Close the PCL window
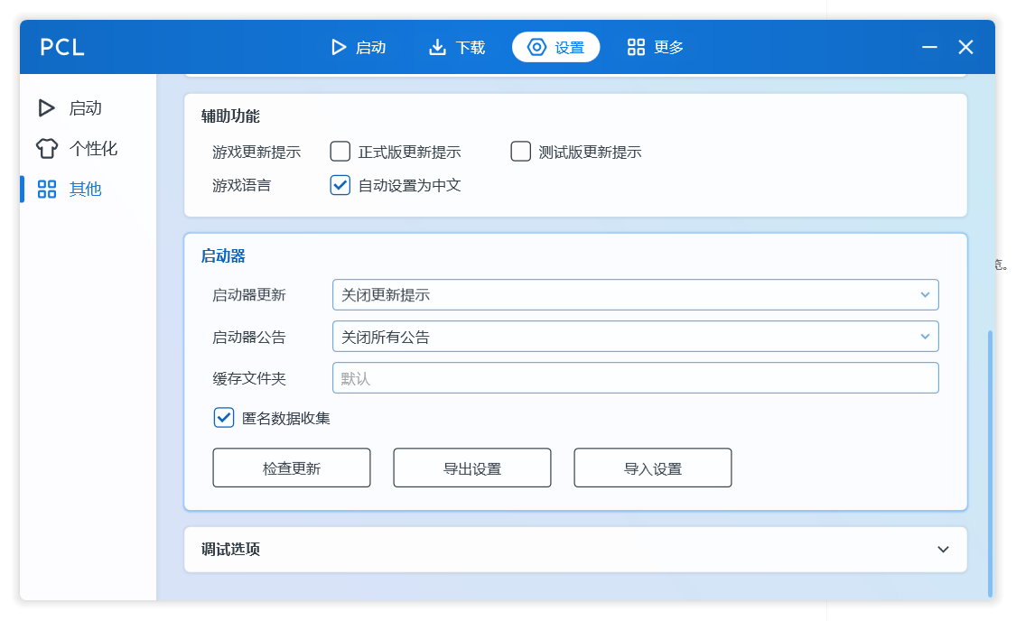Image resolution: width=1016 pixels, height=621 pixels. 965,47
